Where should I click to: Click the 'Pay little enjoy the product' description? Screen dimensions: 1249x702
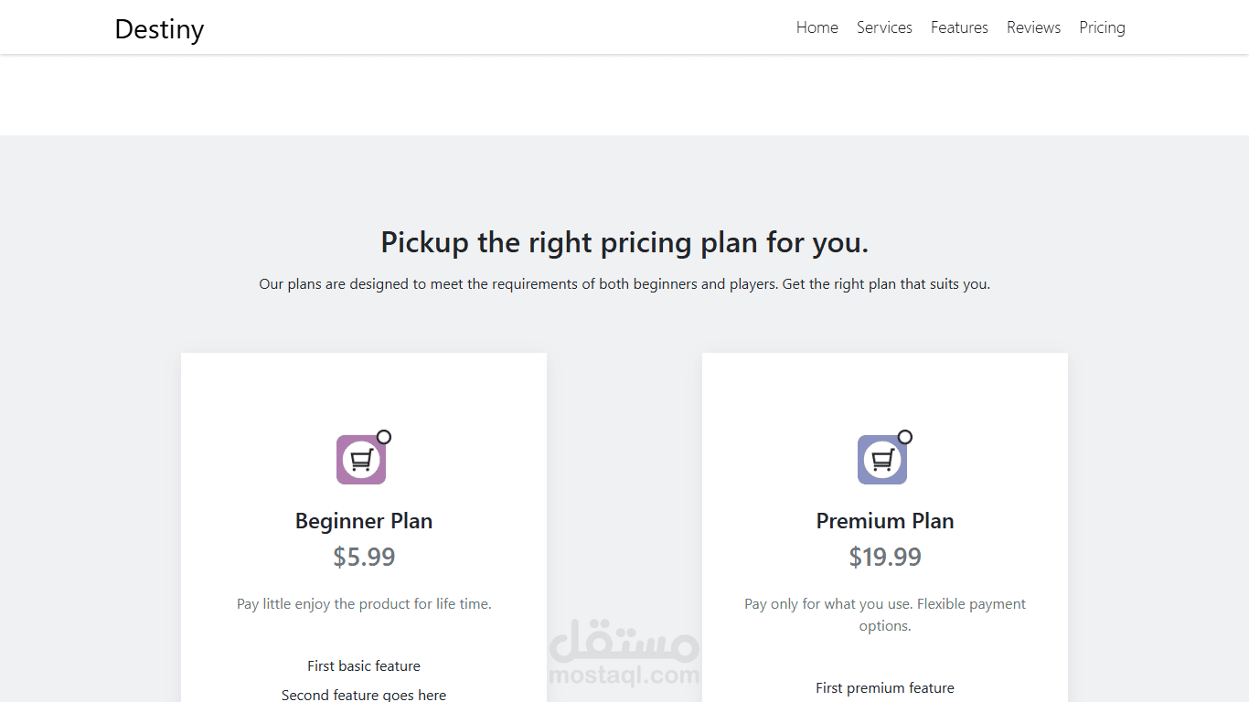point(364,604)
